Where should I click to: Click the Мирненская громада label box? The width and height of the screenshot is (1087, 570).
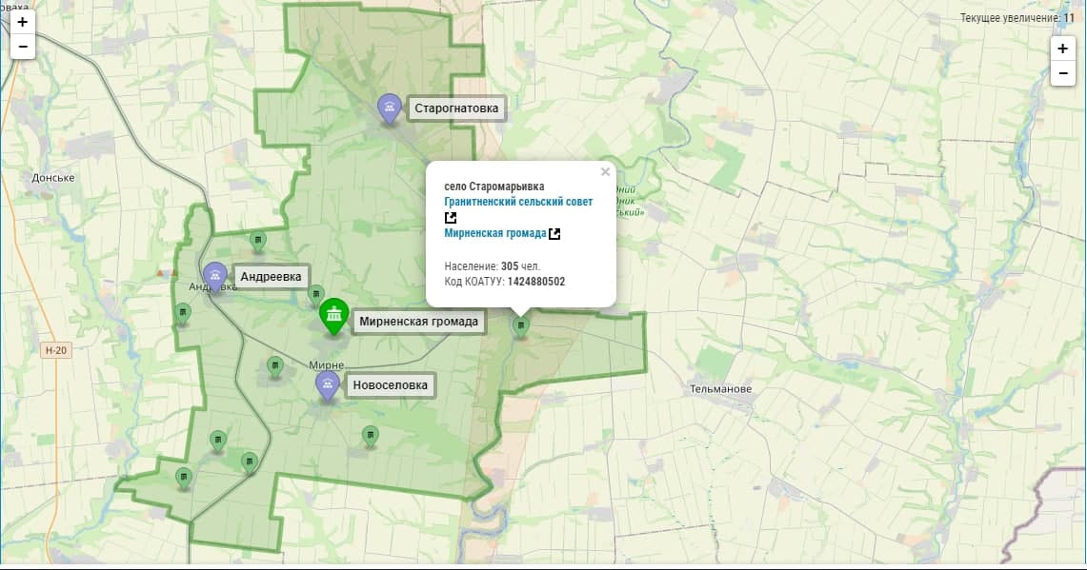click(418, 322)
